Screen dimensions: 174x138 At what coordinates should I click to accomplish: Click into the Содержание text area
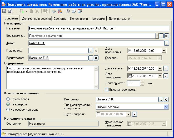coord(50,78)
